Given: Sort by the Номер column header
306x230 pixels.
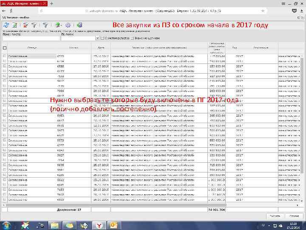Looking at the screenshot, I should point(74,48).
